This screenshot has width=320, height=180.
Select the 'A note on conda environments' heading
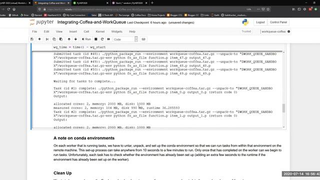(x=84, y=138)
